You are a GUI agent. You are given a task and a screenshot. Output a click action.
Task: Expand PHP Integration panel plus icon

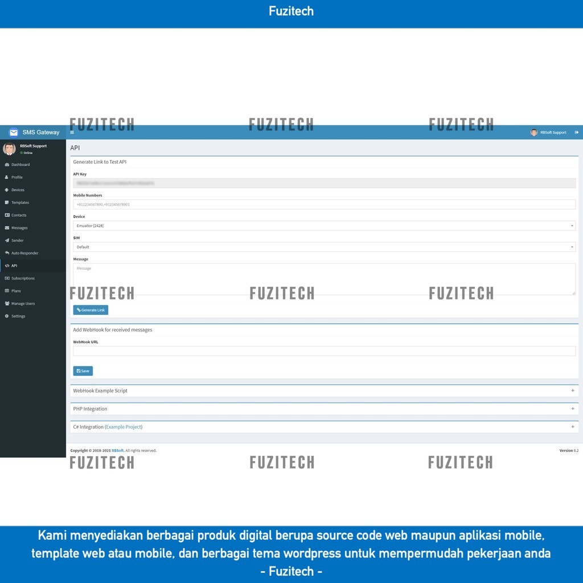coord(573,408)
